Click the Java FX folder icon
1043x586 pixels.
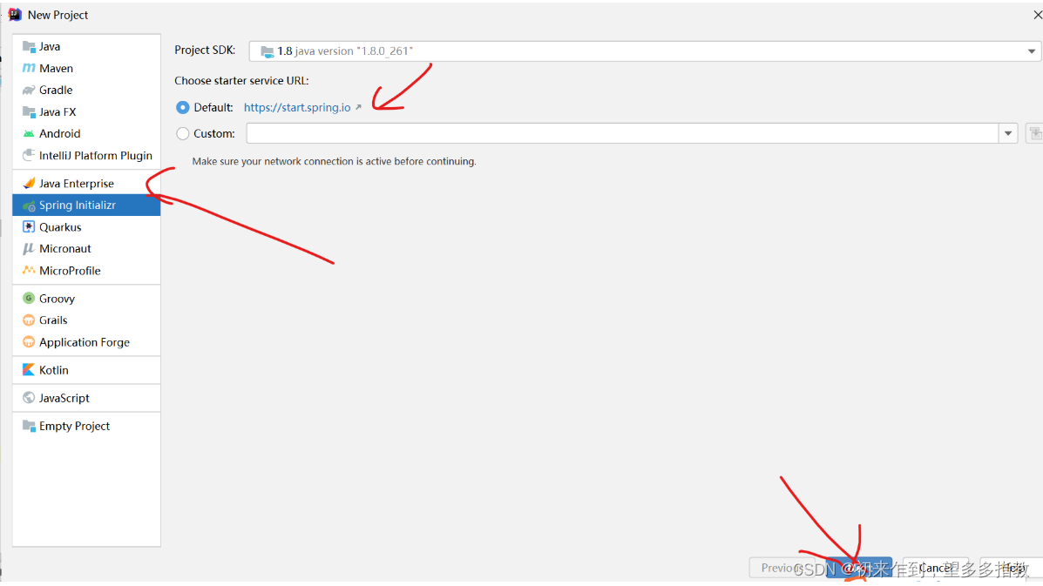point(29,112)
